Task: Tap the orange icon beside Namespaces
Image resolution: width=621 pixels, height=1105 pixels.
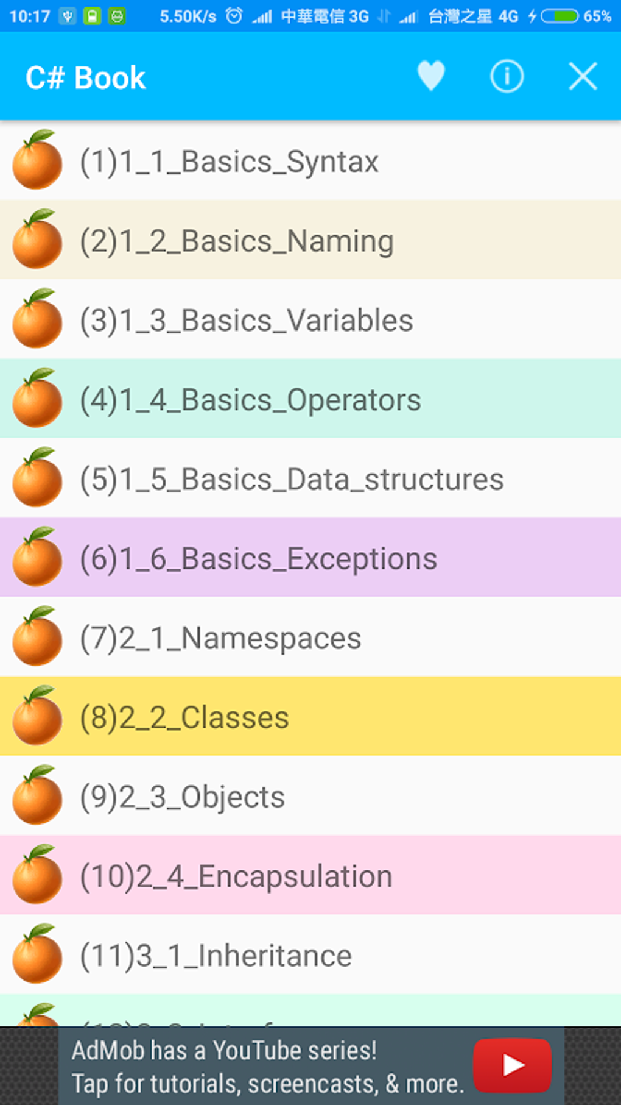Action: [38, 637]
